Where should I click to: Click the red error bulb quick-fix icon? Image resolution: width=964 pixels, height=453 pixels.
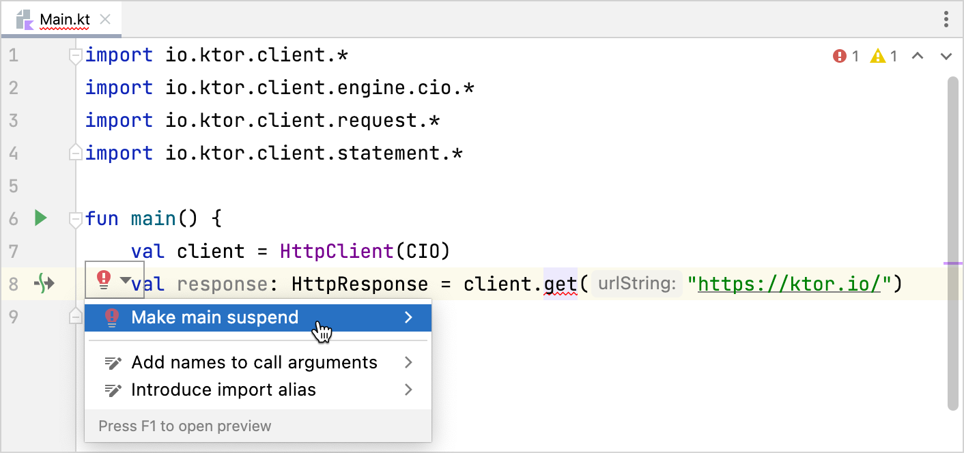pos(104,280)
